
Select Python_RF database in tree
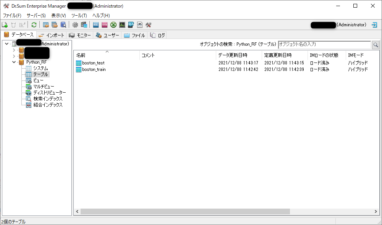pyautogui.click(x=36, y=62)
